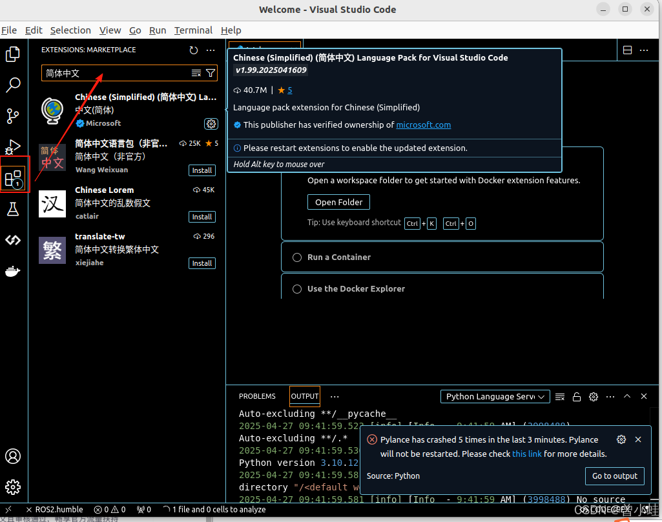Open the Docker whale view
This screenshot has width=662, height=522.
13,271
